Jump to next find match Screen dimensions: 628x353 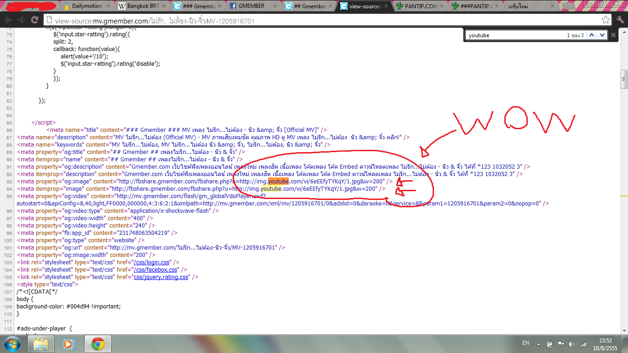(x=602, y=35)
